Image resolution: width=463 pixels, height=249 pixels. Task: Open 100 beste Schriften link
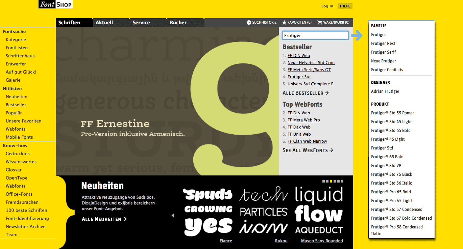(x=26, y=211)
